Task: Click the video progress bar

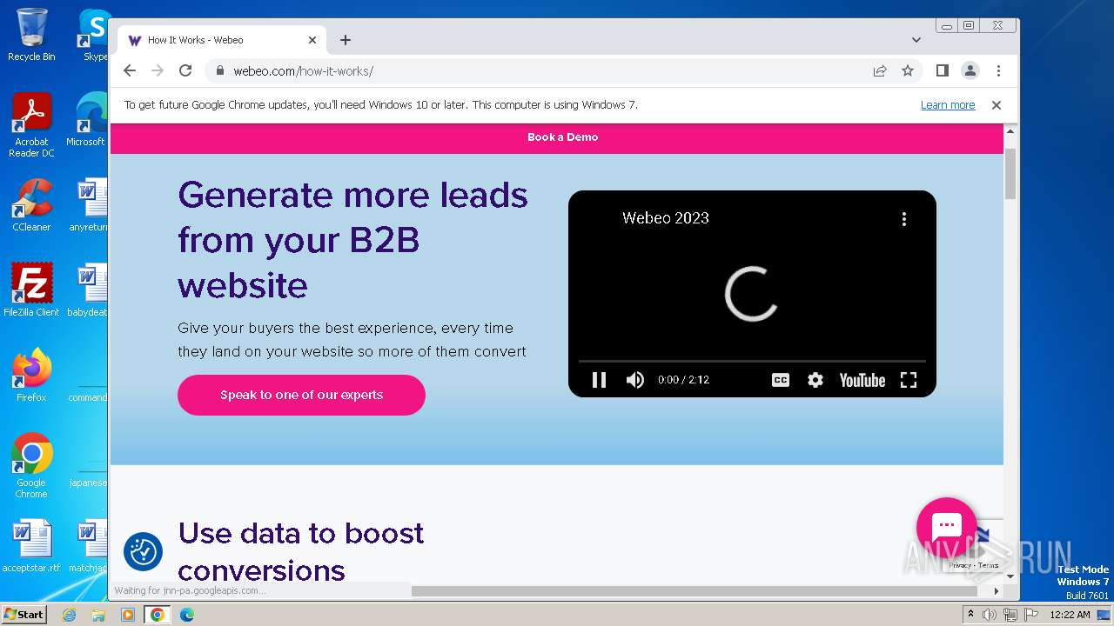Action: click(x=752, y=360)
